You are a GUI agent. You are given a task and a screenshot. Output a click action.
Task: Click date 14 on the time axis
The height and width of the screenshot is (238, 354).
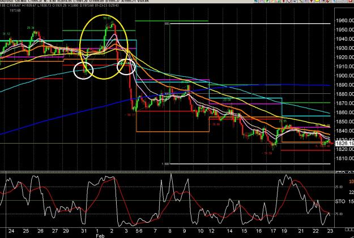[229, 231]
